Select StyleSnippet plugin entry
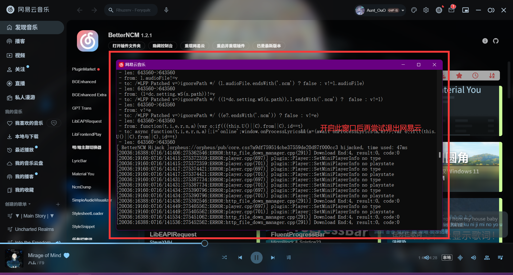The width and height of the screenshot is (513, 275). pos(83,227)
